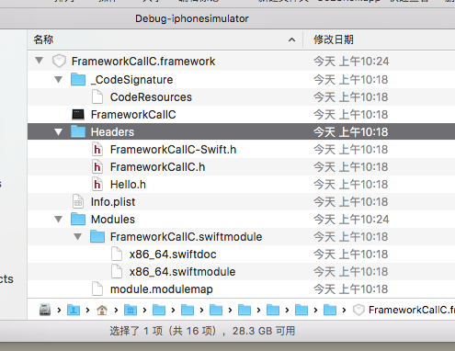Click the CodeResources document icon
This screenshot has width=455, height=351.
tap(97, 96)
